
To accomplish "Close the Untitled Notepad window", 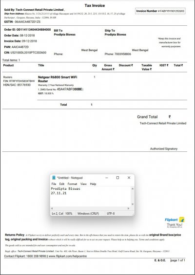I will 129,178.
